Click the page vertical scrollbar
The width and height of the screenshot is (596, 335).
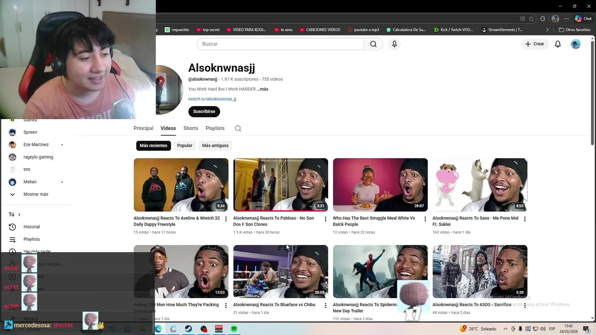click(593, 93)
